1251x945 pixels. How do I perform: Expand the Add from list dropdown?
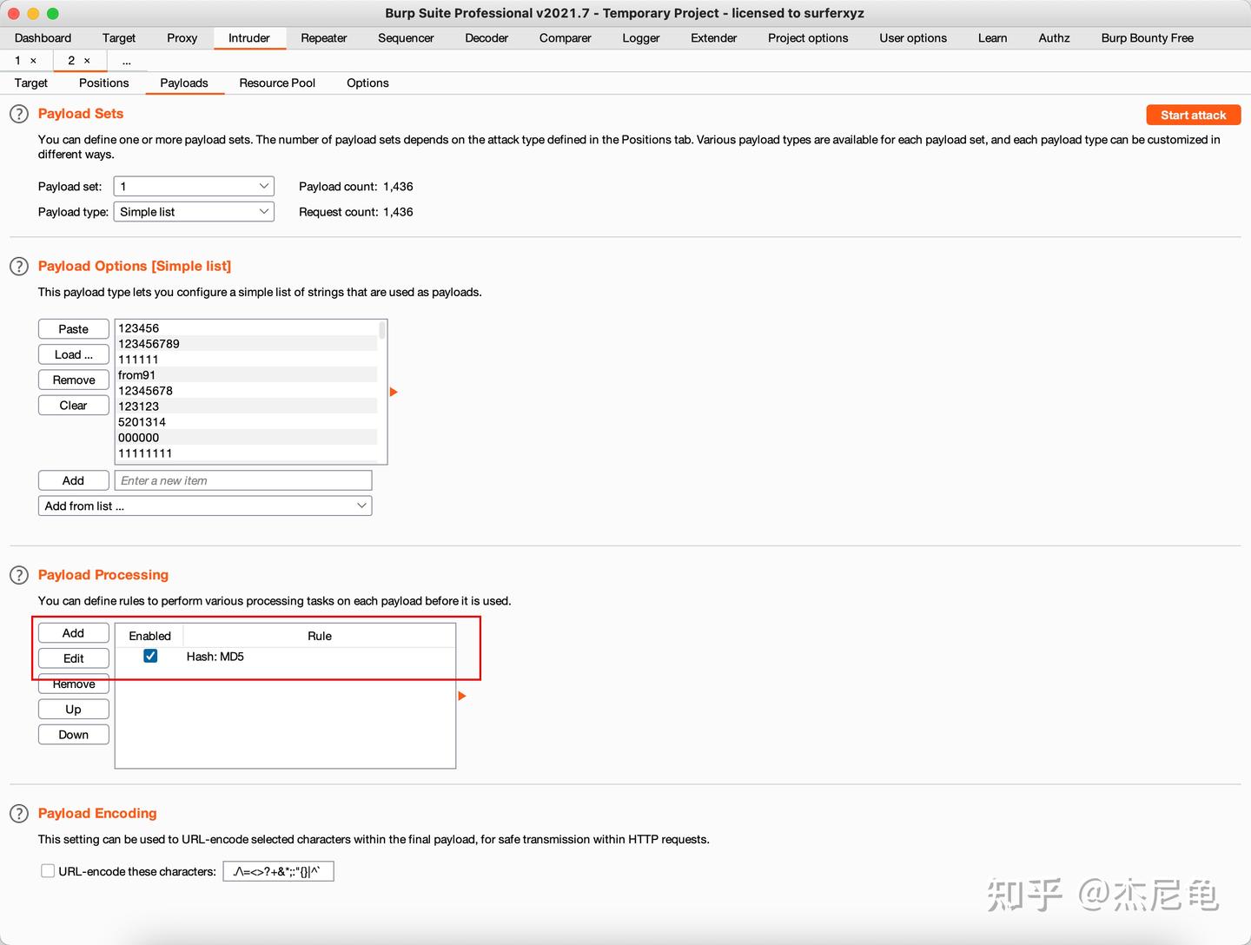[x=205, y=506]
